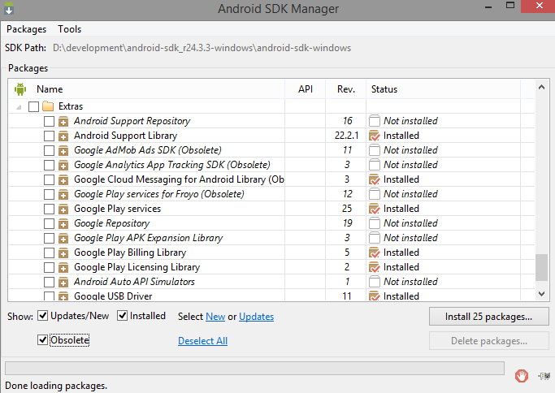555x393 pixels.
Task: Click the SDK Path value text
Action: (x=202, y=48)
